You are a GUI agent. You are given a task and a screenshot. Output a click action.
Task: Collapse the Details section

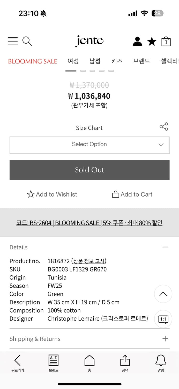[165, 247]
